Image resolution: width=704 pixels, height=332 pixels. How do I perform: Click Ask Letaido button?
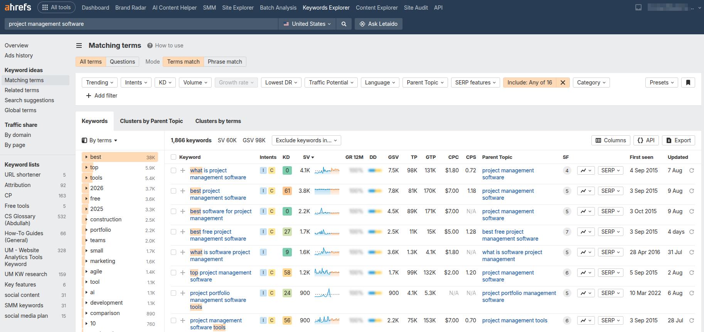tap(379, 24)
